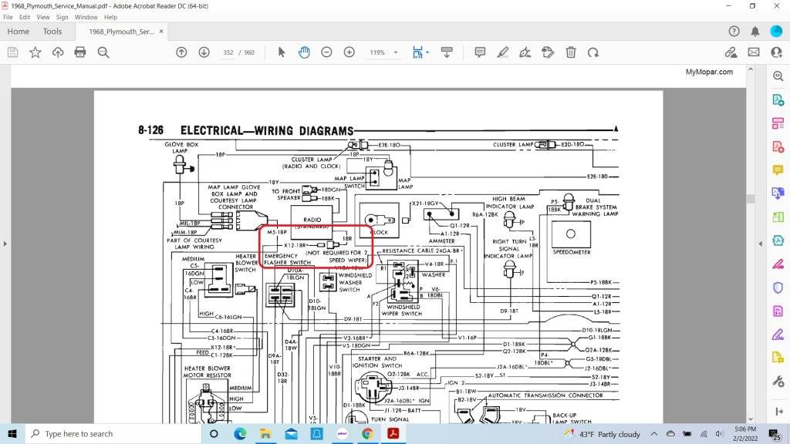Go to the Home tab

coord(18,32)
